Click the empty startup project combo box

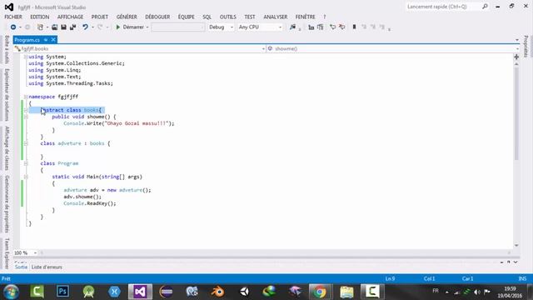(177, 27)
